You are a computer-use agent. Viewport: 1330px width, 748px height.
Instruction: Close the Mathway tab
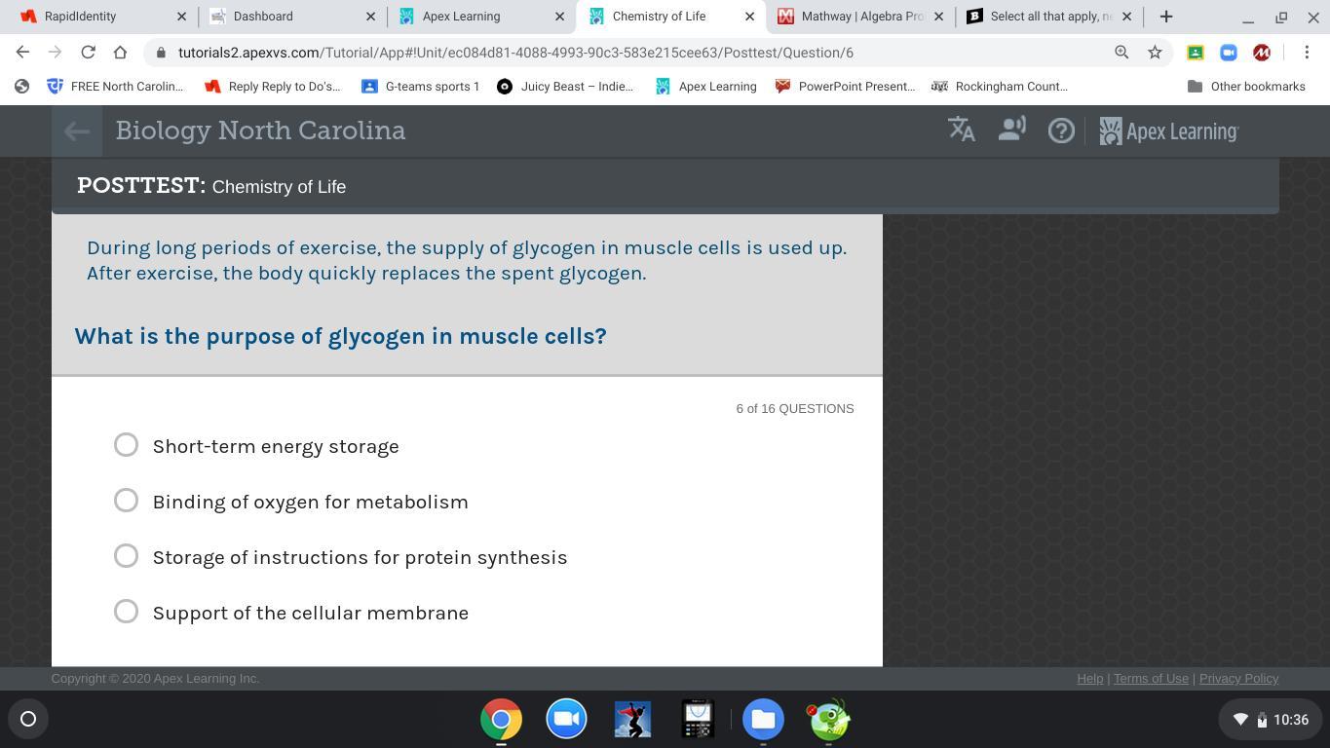(938, 17)
